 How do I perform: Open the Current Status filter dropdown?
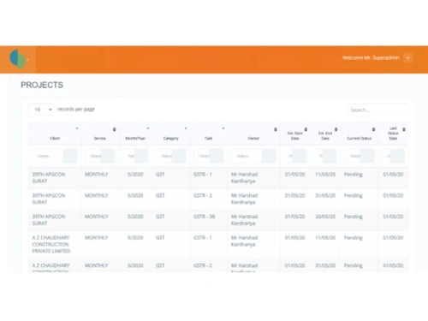coord(360,156)
